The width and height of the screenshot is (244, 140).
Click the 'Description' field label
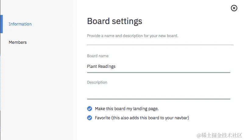click(x=97, y=82)
